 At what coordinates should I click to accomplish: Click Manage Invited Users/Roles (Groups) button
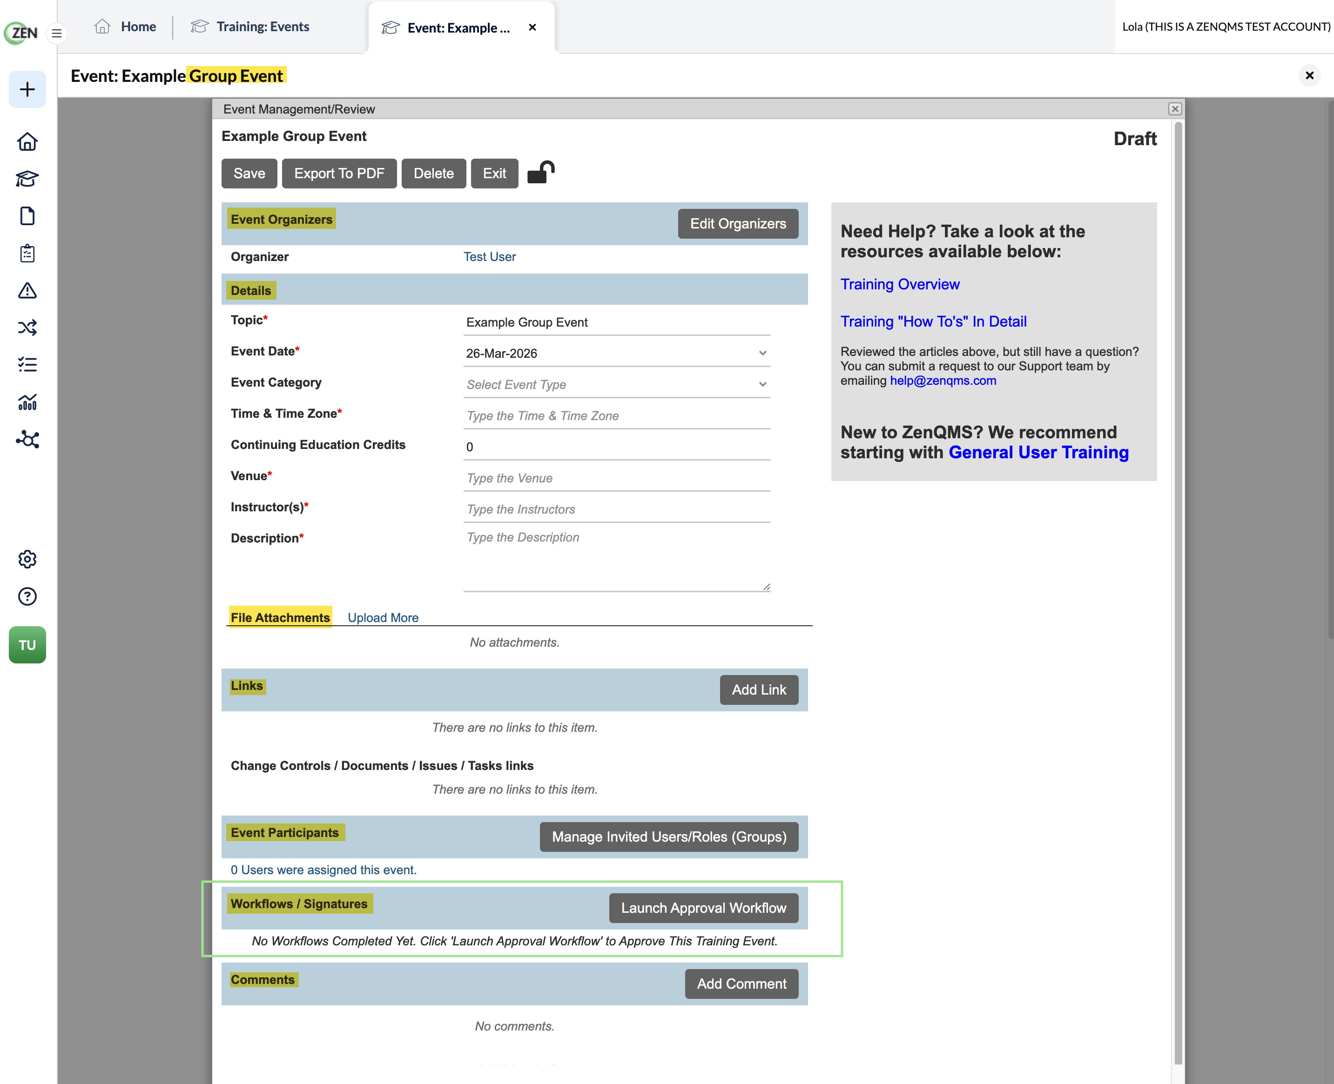pyautogui.click(x=669, y=837)
